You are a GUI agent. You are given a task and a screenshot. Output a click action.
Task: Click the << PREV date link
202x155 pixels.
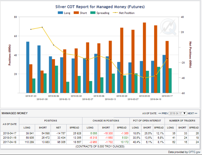[x=163, y=113]
